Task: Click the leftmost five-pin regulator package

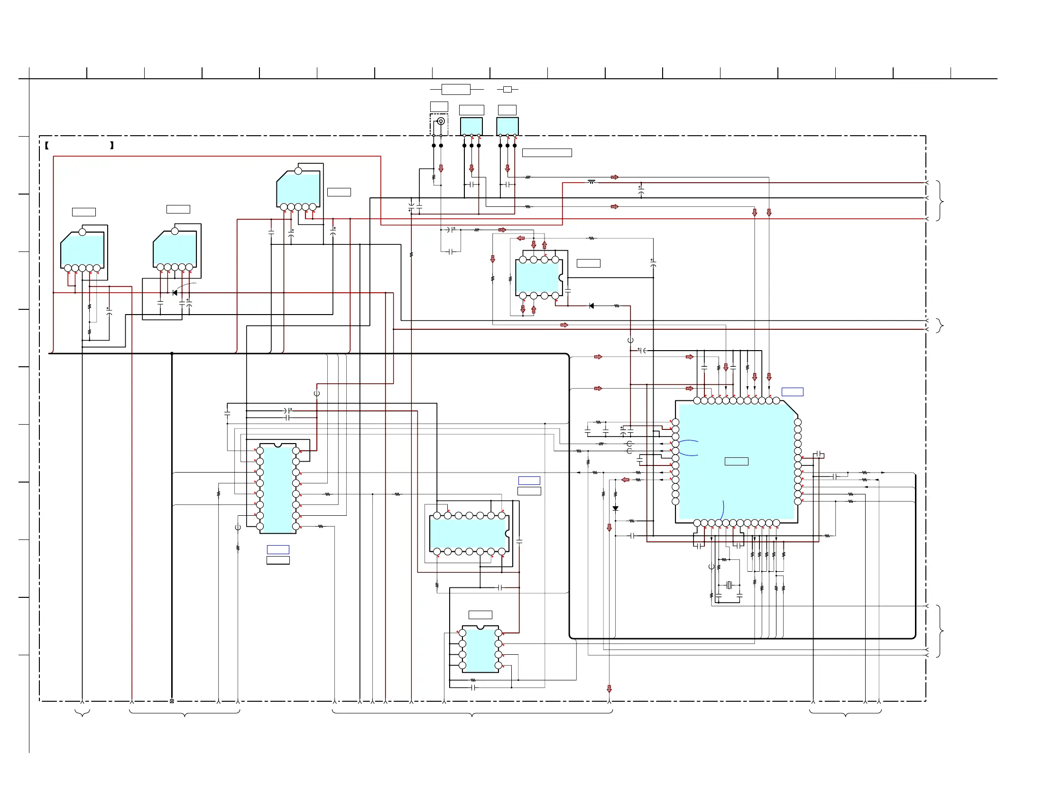Action: click(82, 250)
